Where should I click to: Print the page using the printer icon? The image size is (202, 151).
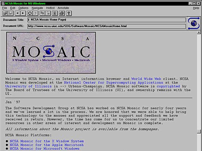[x=62, y=13]
